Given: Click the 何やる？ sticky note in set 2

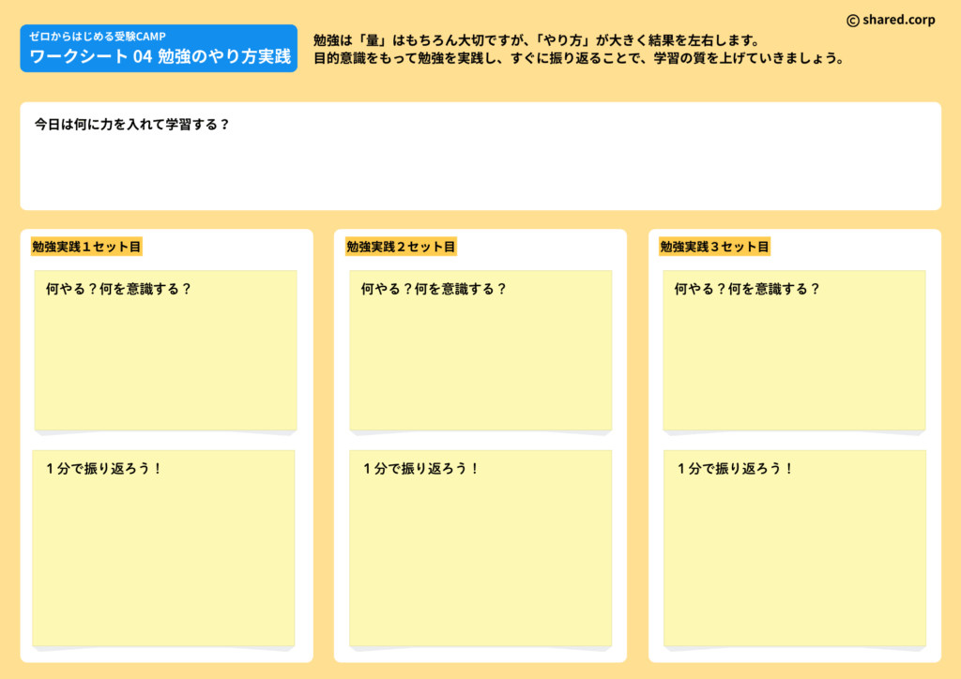Looking at the screenshot, I should 480,351.
